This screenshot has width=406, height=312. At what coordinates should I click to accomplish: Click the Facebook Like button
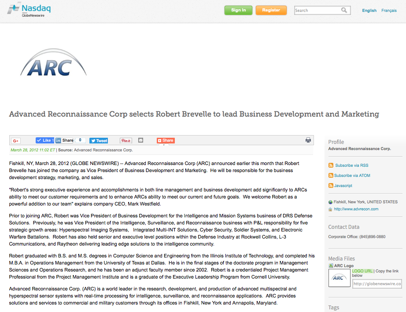[45, 140]
